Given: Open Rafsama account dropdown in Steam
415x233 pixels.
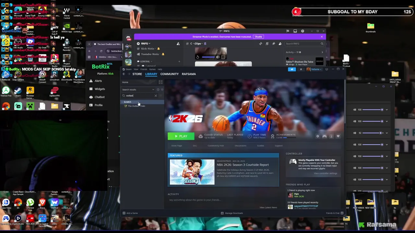Looking at the screenshot, I should click(314, 69).
